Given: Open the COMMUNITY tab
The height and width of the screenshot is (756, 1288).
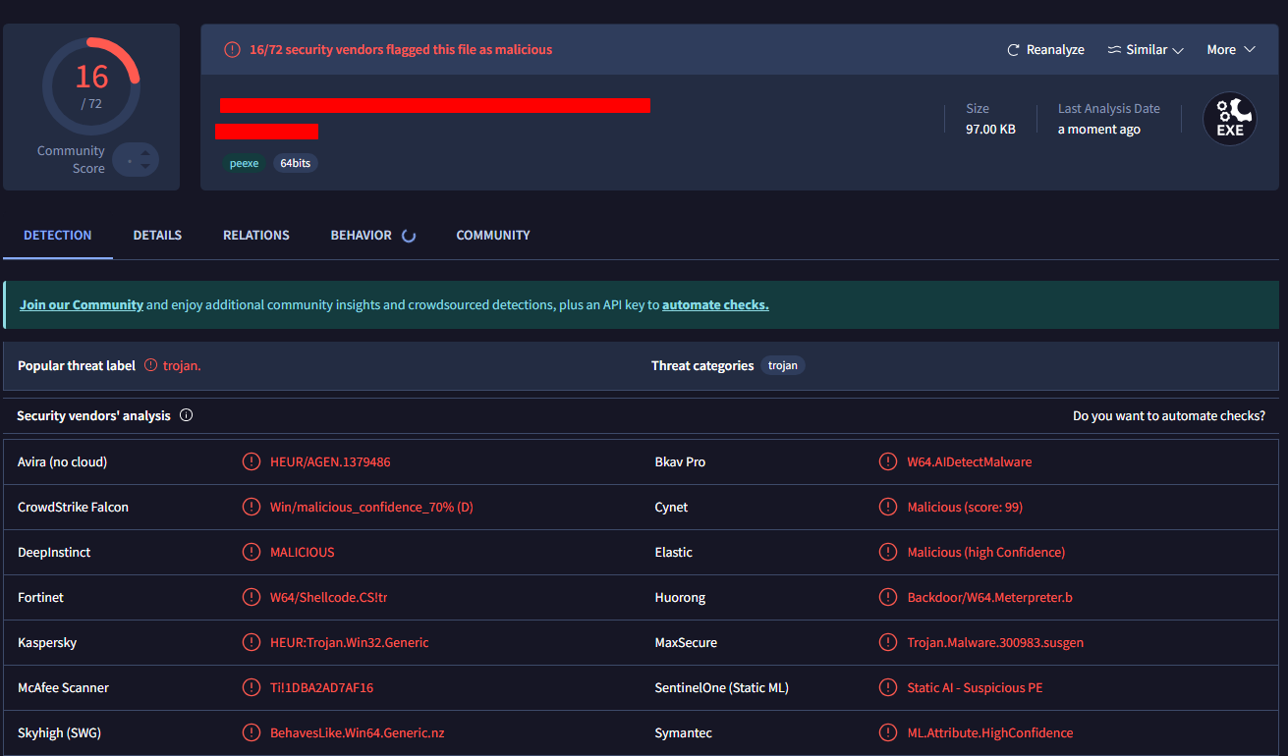Looking at the screenshot, I should coord(493,236).
